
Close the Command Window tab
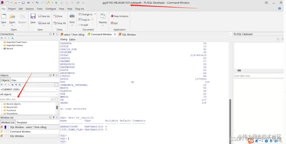pos(115,34)
